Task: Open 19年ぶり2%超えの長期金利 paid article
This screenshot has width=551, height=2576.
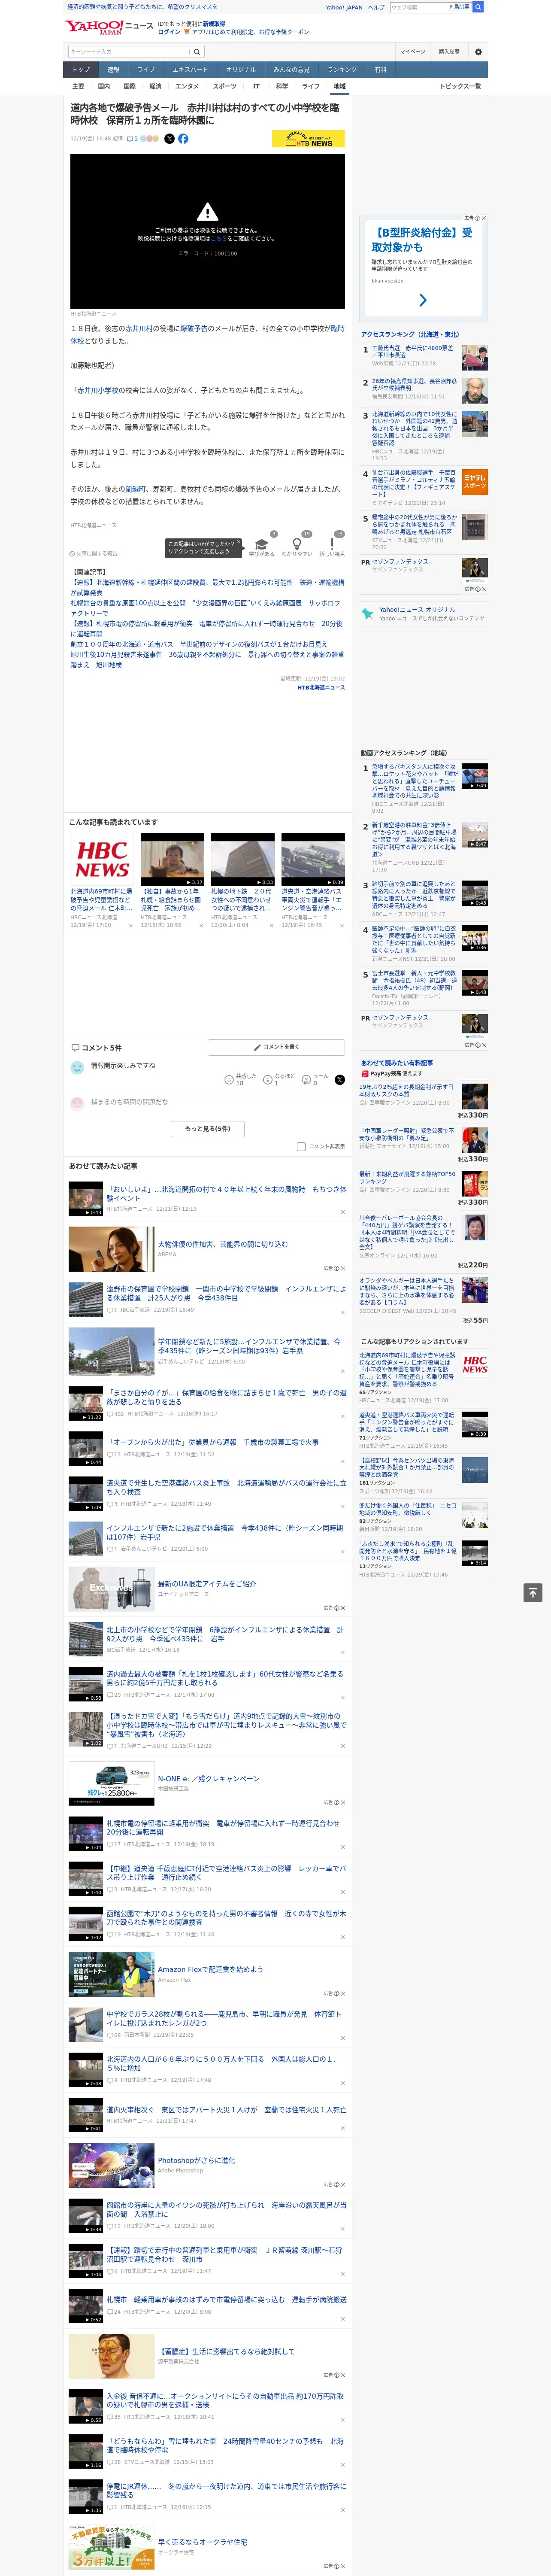Action: [x=407, y=1090]
